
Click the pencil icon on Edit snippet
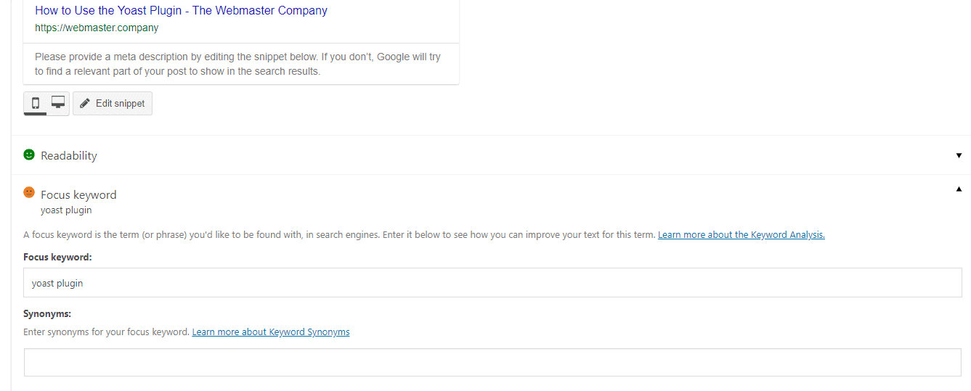click(85, 103)
